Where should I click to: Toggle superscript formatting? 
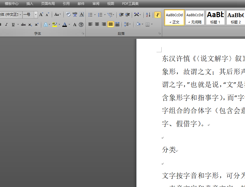(x=36, y=25)
